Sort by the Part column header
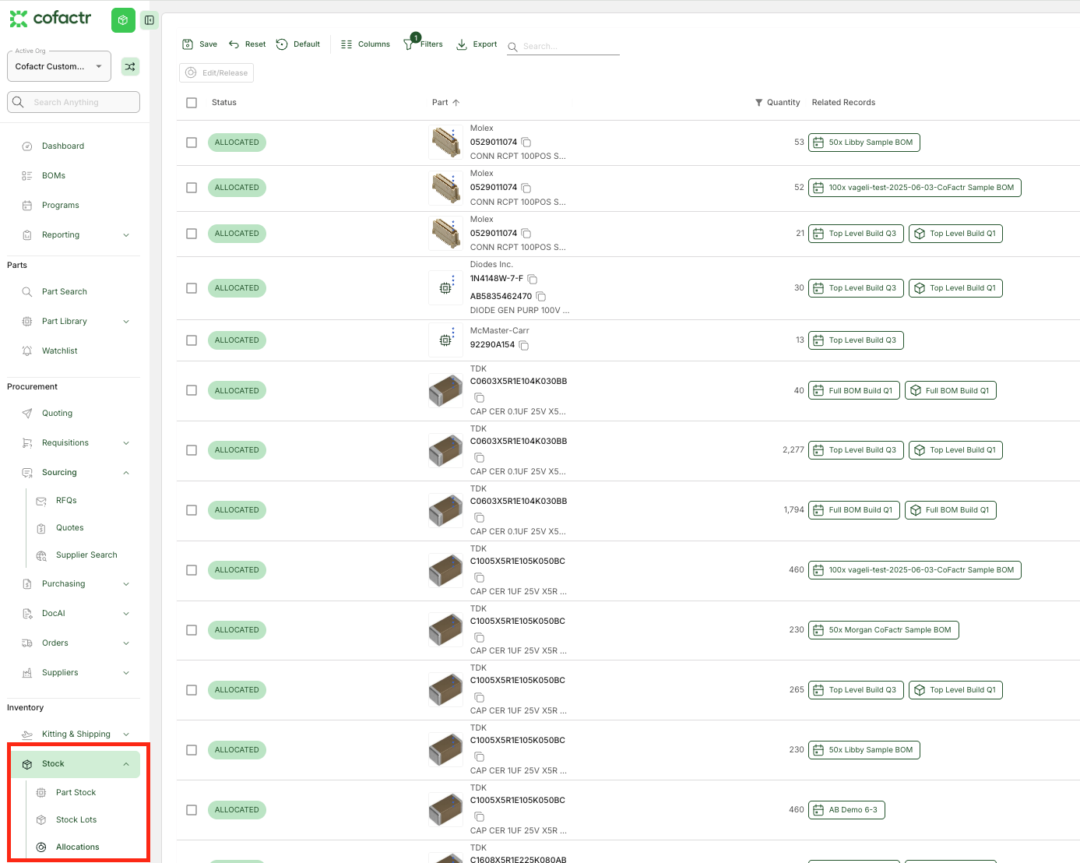This screenshot has width=1080, height=863. point(445,103)
